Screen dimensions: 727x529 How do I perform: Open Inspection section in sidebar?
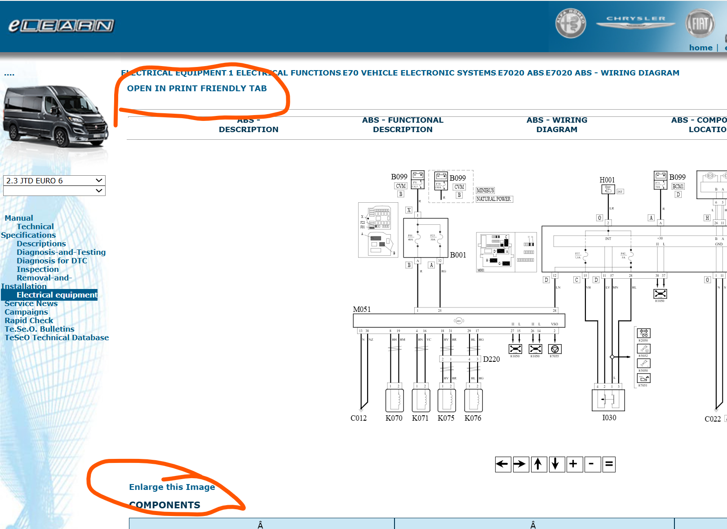tap(38, 269)
